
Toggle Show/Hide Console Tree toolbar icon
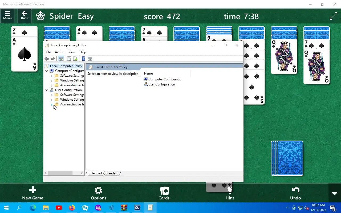pos(61,59)
